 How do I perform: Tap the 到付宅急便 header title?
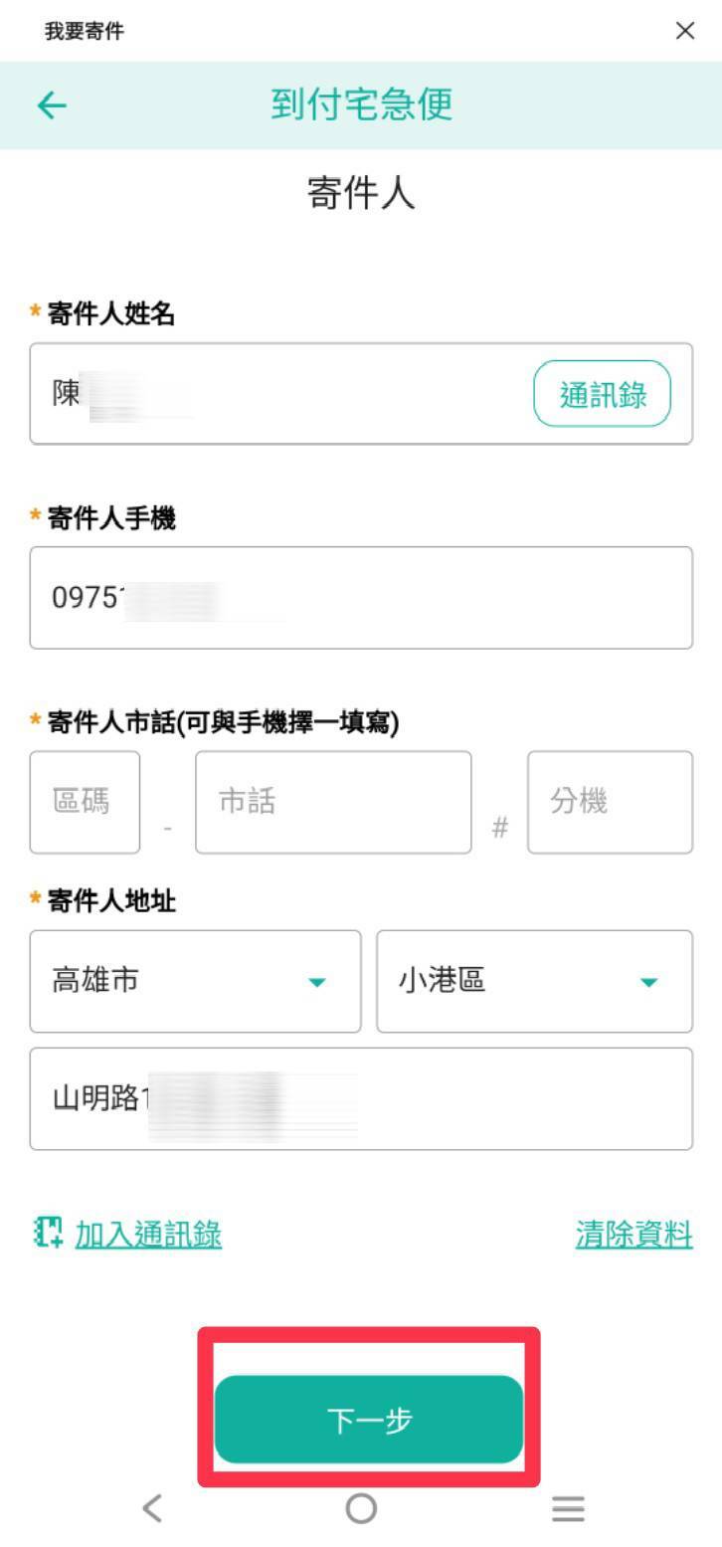(361, 104)
